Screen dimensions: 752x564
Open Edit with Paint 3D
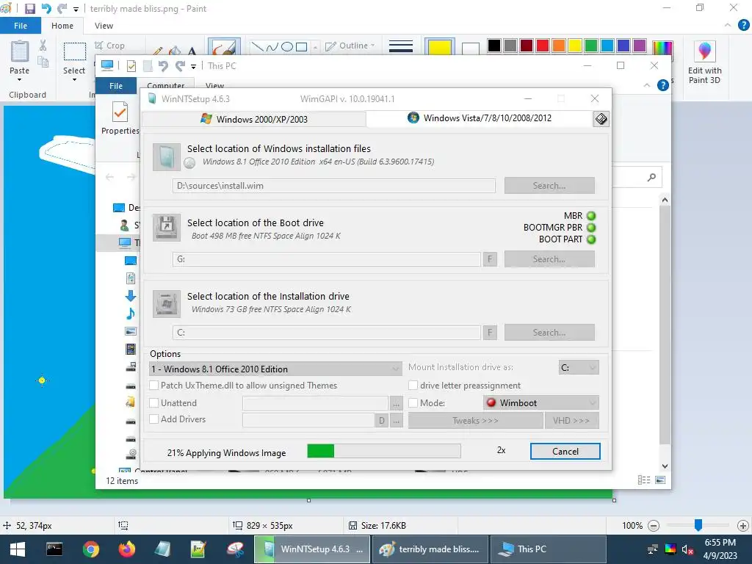(x=704, y=62)
